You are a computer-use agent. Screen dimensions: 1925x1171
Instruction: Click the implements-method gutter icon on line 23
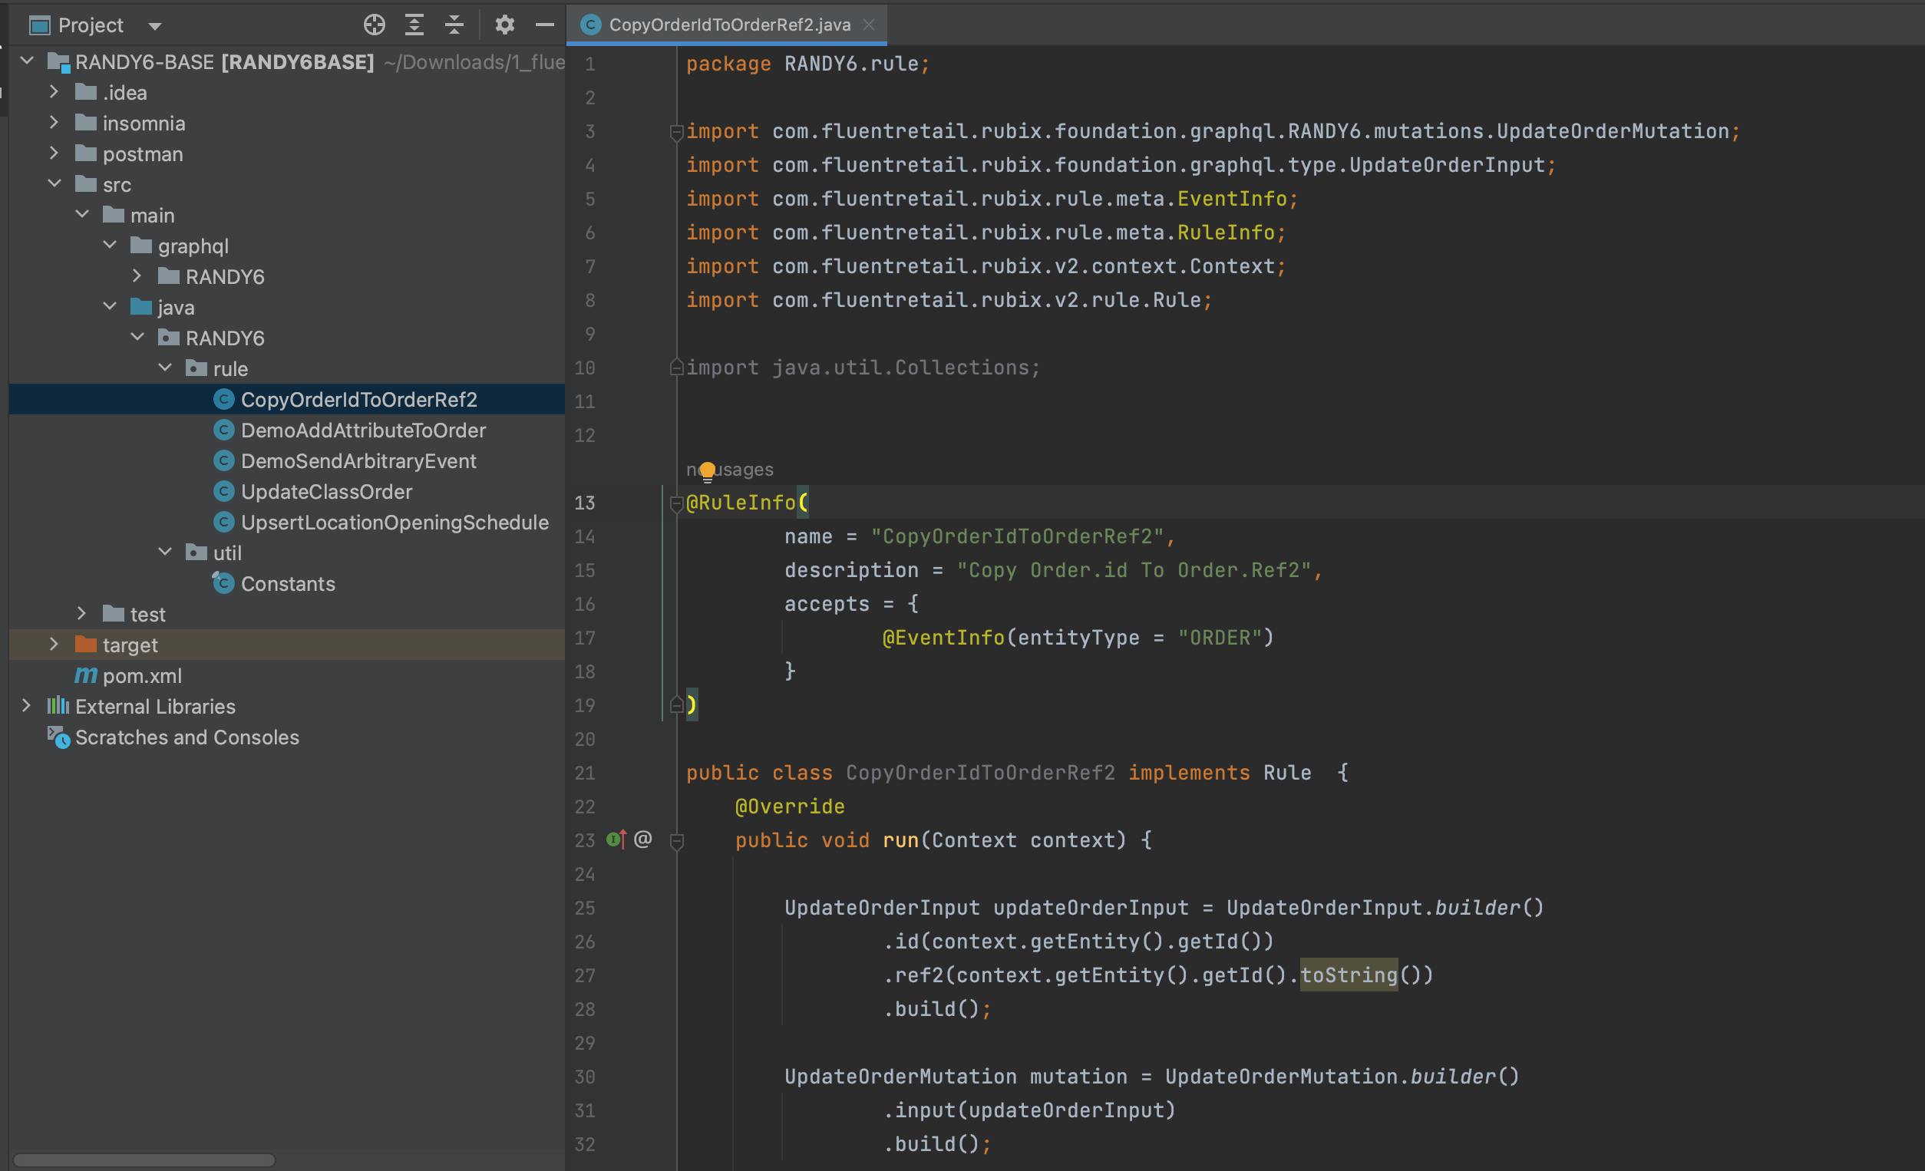[616, 839]
